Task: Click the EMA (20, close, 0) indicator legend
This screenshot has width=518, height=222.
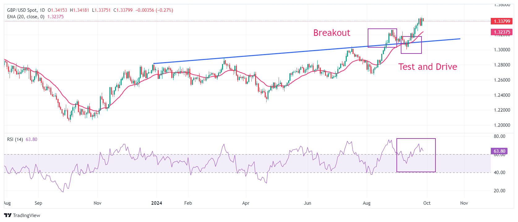Action: tap(26, 17)
